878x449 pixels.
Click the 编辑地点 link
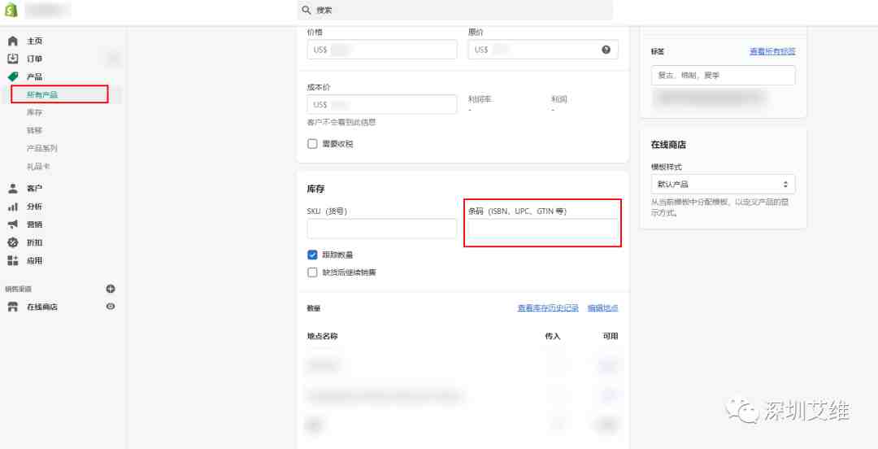point(602,308)
